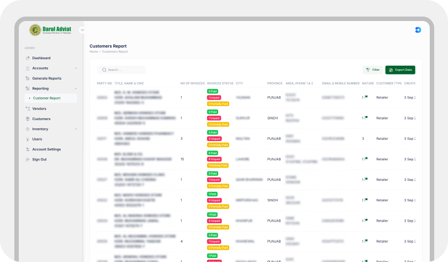Screen dimensions: 448x262
Task: Click the Export Data button
Action: [x=400, y=70]
